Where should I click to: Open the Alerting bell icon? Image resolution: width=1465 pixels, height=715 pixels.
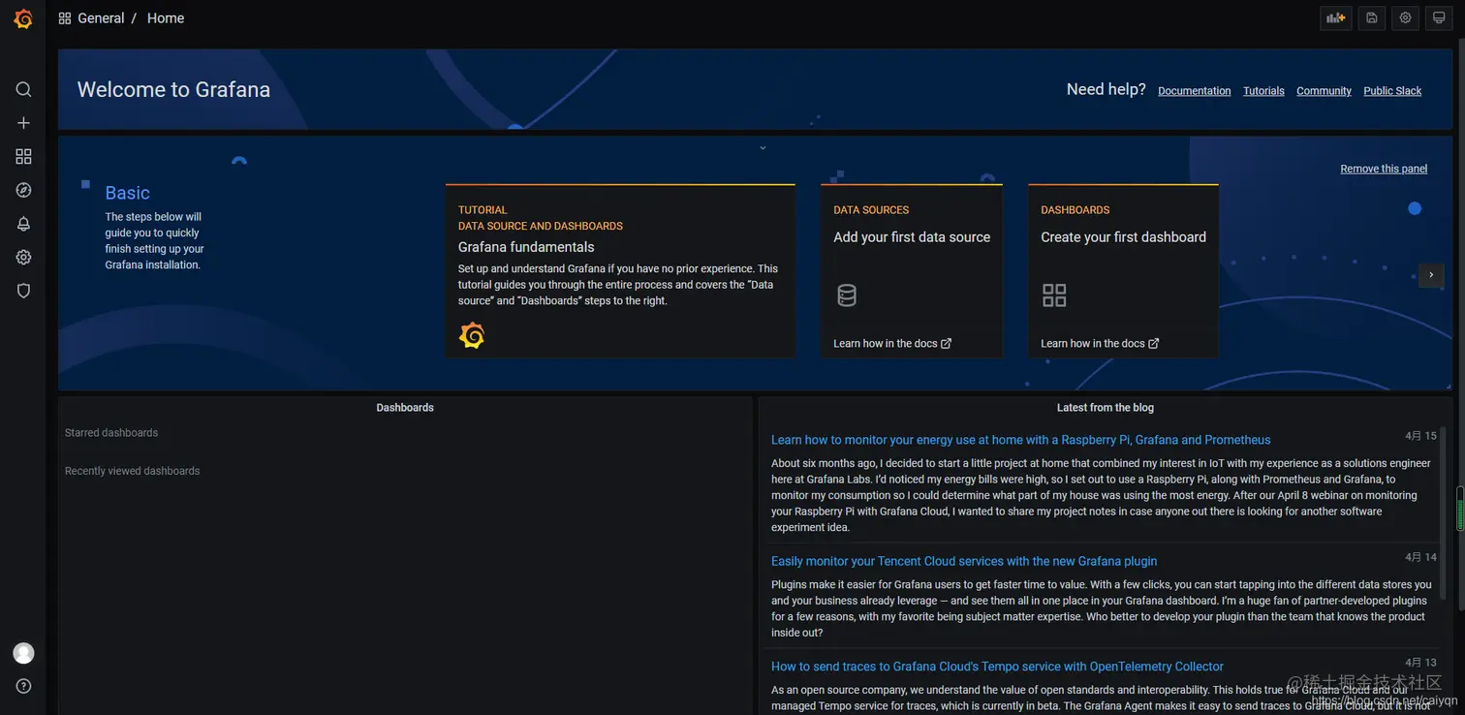(23, 224)
